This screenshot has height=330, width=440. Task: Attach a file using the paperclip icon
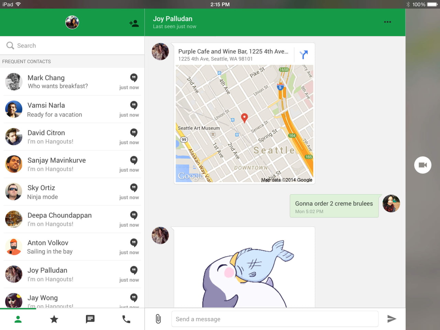click(158, 319)
